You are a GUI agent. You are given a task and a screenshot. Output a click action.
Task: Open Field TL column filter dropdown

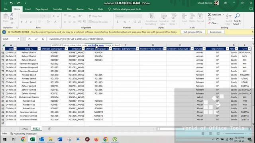[x=39, y=49]
